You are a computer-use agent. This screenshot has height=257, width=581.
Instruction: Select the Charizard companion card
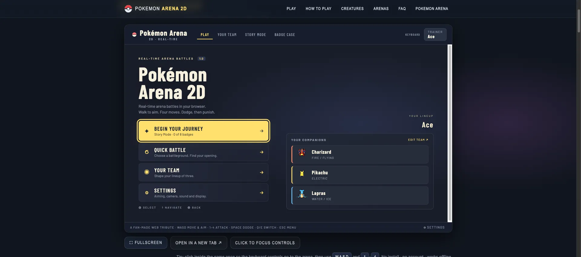[x=360, y=154]
